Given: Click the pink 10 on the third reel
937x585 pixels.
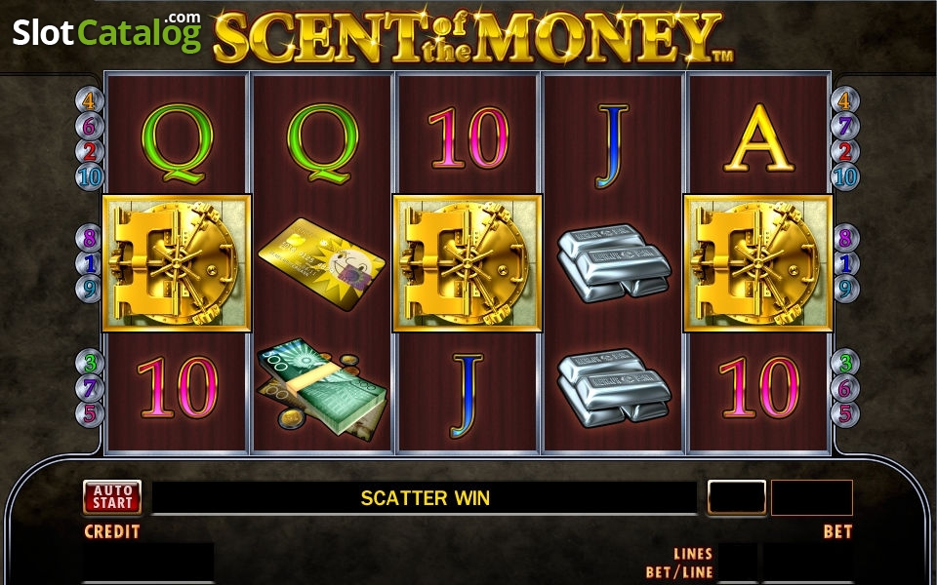Looking at the screenshot, I should (x=468, y=137).
